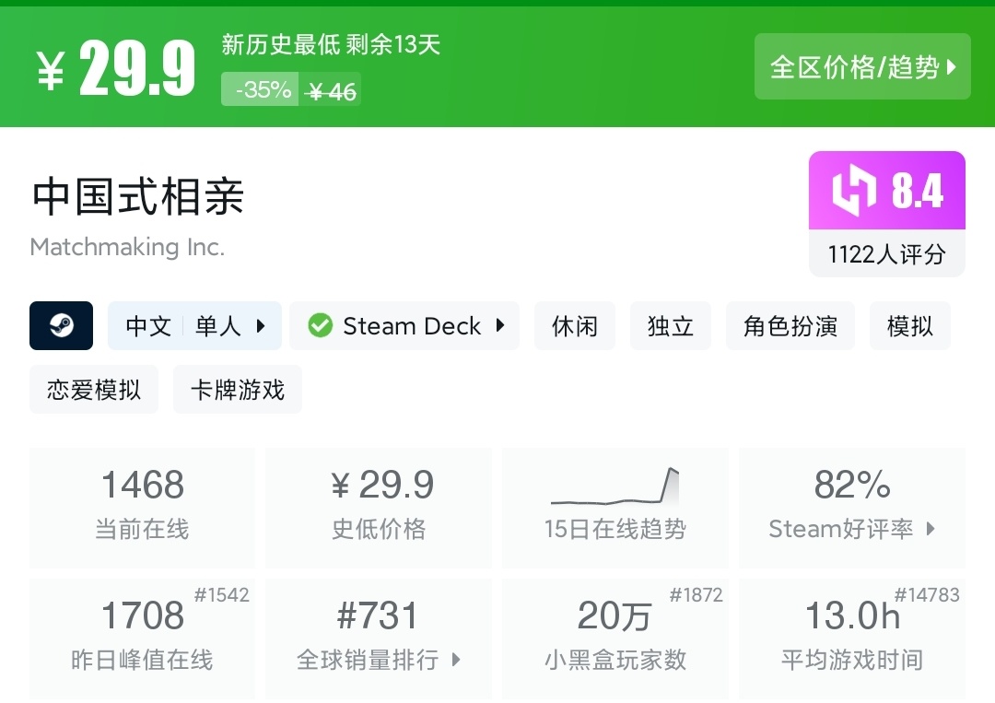
Task: Open 全区价格/趋势 button
Action: click(x=862, y=66)
